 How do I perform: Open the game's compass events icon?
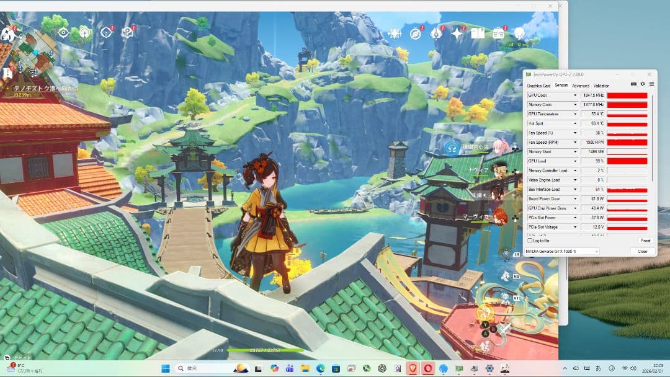(x=416, y=33)
